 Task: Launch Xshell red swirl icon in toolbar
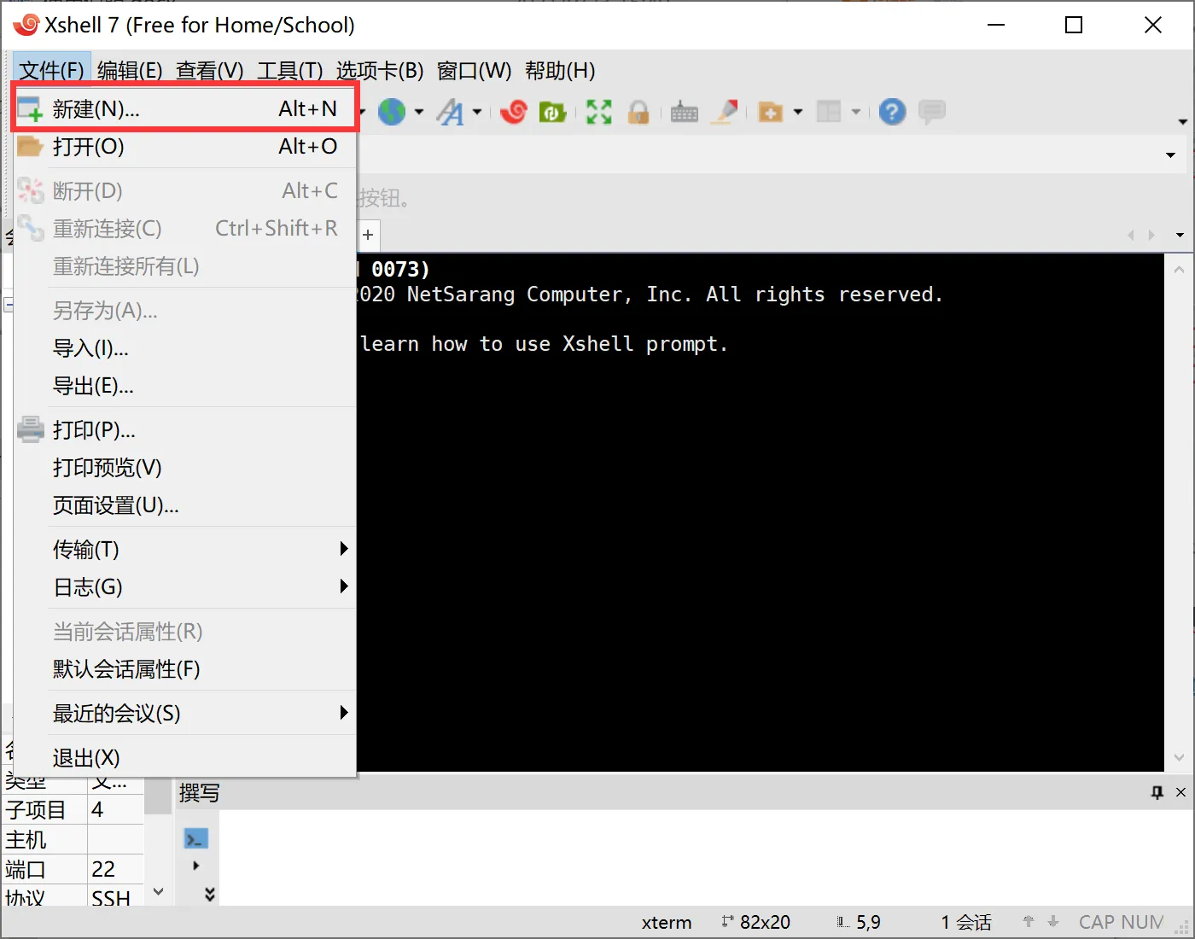(514, 111)
